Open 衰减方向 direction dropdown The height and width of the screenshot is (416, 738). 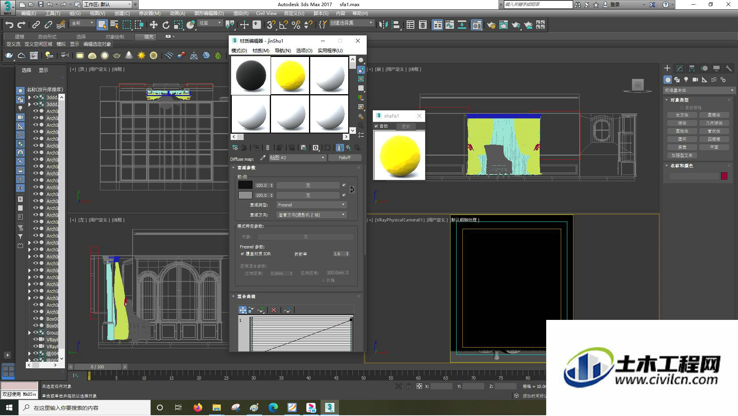pos(312,215)
